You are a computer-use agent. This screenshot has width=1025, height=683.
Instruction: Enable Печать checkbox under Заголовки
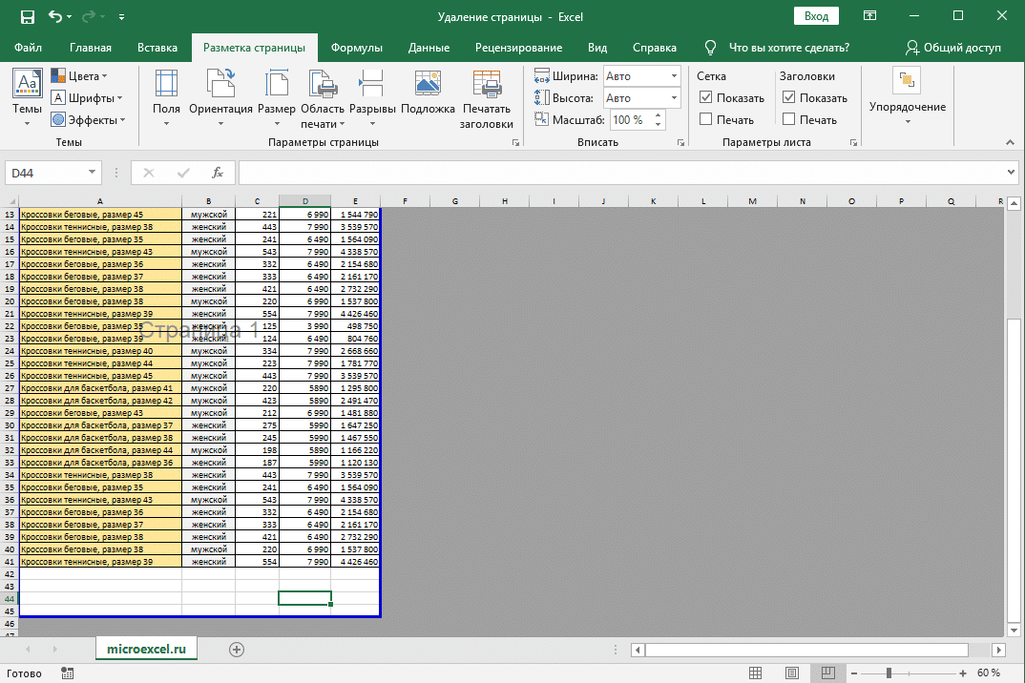788,120
